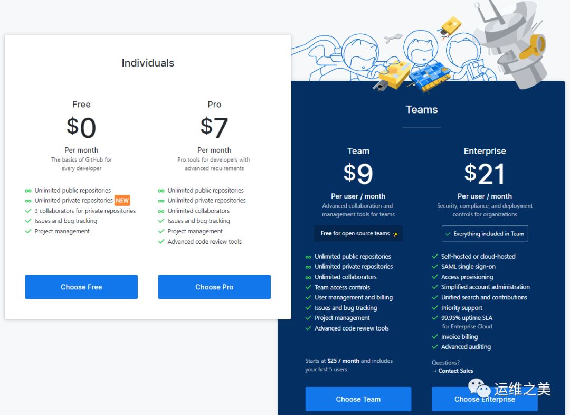Click checkmark beside Pro Advanced code review tools
This screenshot has width=570, height=415.
pos(161,241)
